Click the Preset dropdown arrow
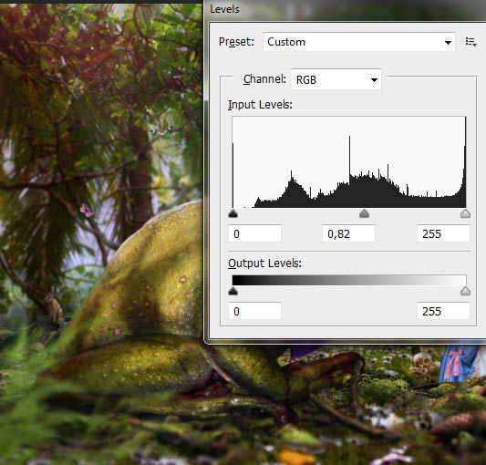Image resolution: width=486 pixels, height=465 pixels. point(448,43)
